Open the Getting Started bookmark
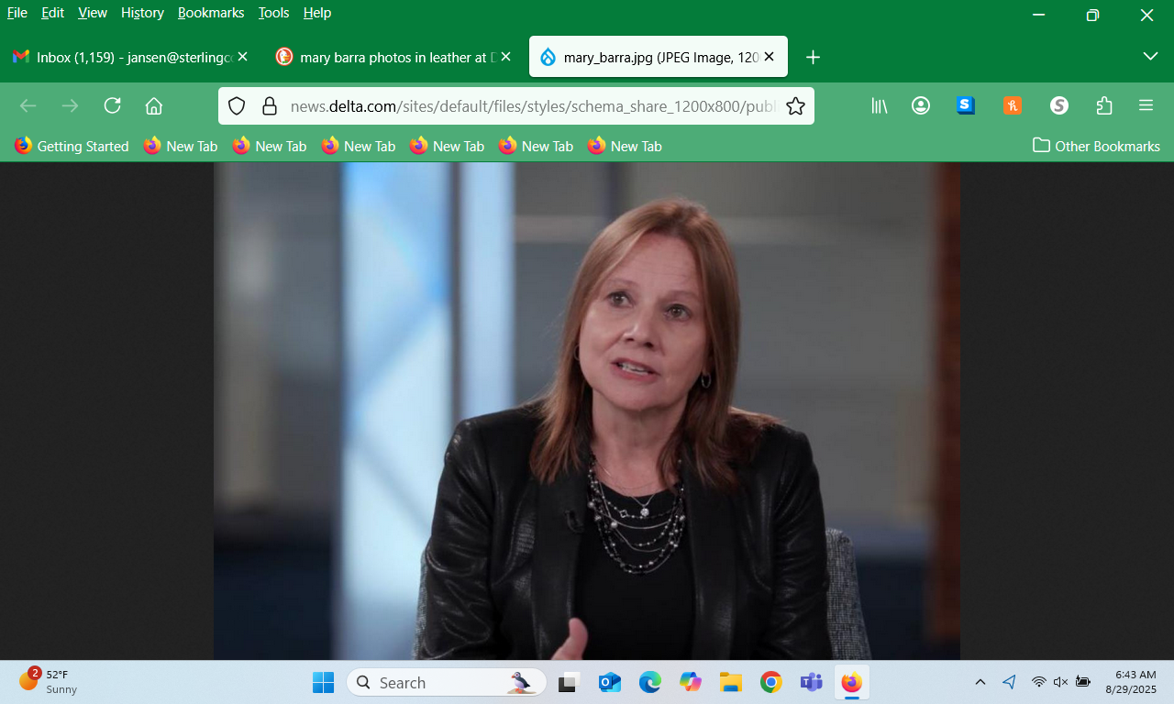1174x704 pixels. (72, 146)
